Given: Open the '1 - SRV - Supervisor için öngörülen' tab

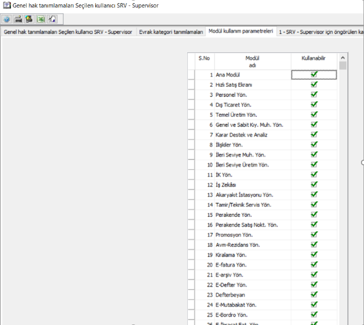Looking at the screenshot, I should [321, 32].
